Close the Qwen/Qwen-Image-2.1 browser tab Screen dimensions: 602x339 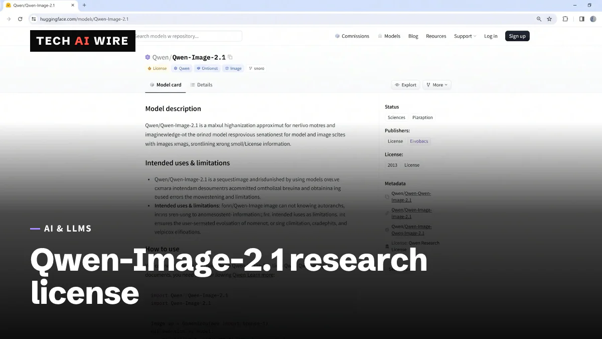click(x=73, y=5)
